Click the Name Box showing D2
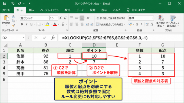184x103 pixels. tap(14, 38)
